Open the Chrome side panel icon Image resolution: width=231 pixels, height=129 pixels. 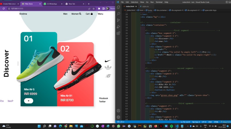[103, 9]
